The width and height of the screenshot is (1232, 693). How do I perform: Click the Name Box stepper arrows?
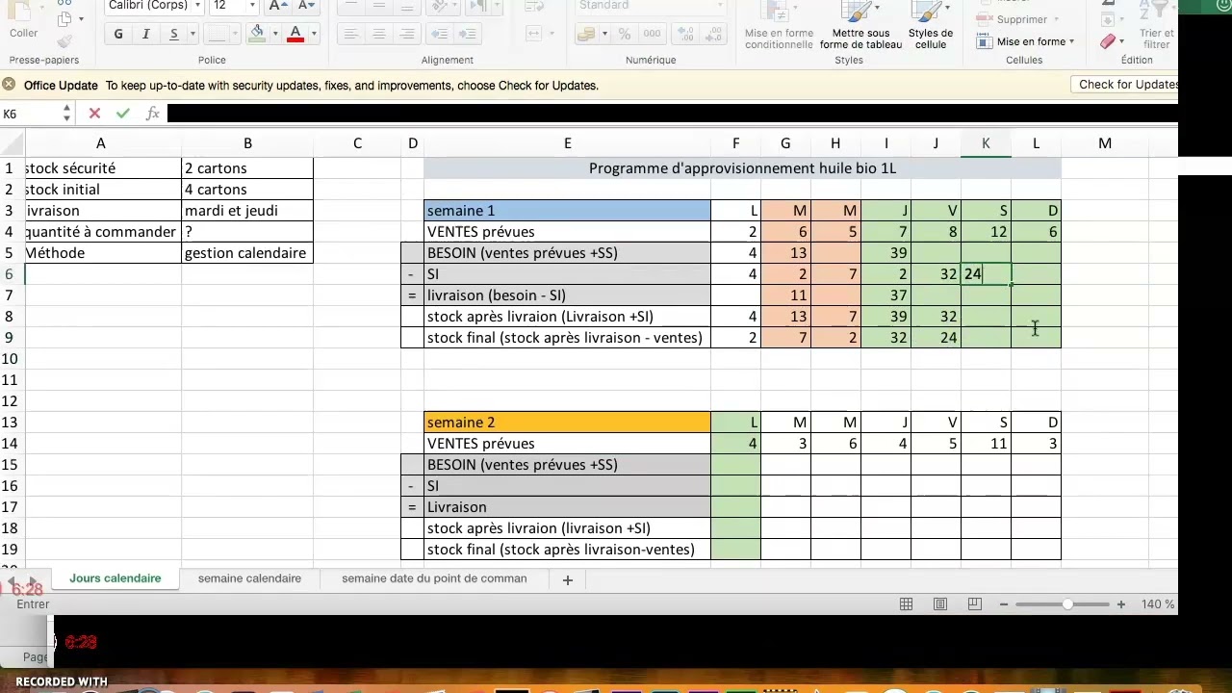(66, 114)
